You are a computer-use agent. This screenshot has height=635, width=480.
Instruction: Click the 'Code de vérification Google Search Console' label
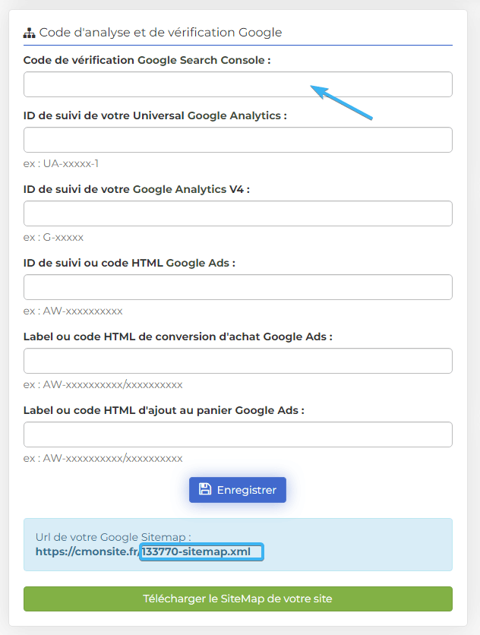(147, 60)
